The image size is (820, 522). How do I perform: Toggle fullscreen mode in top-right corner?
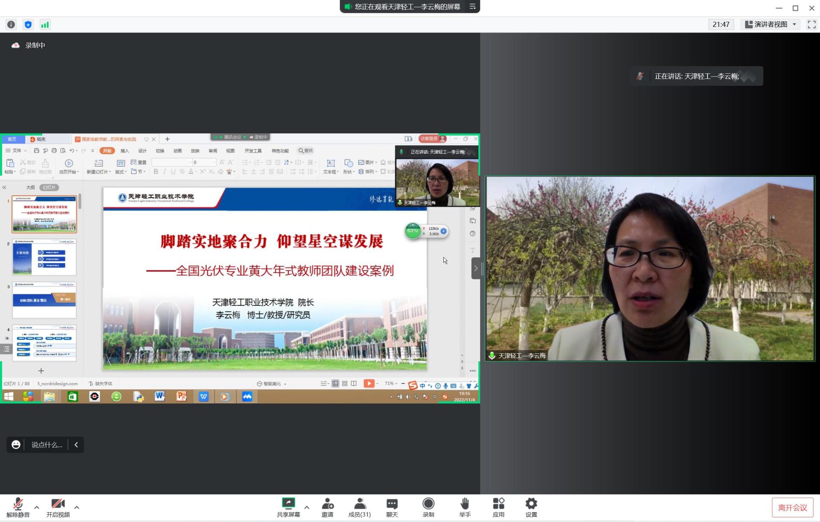811,24
